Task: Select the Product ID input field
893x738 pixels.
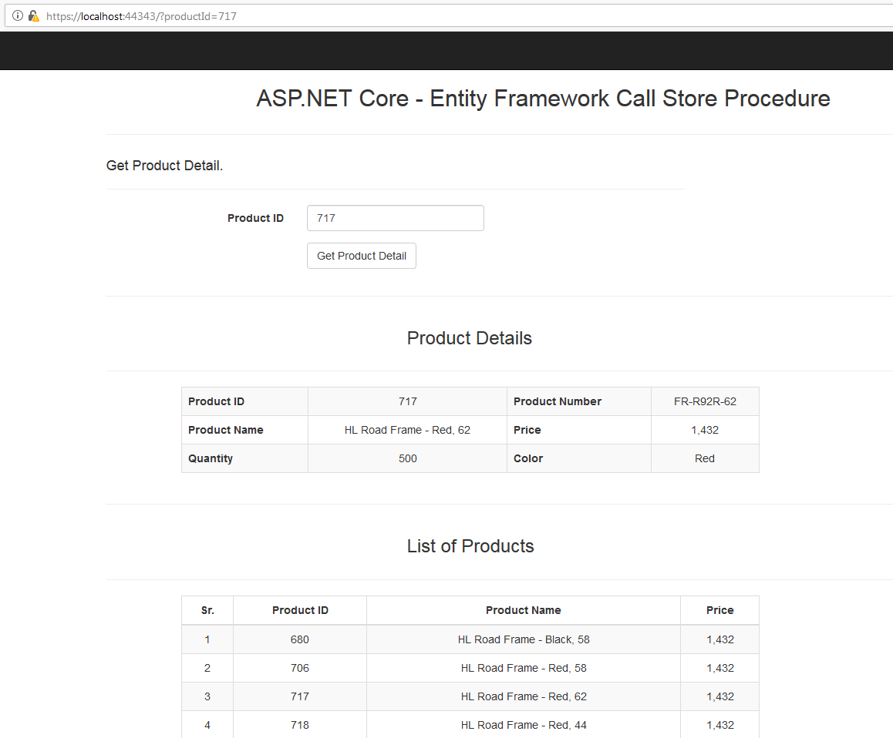Action: coord(395,218)
